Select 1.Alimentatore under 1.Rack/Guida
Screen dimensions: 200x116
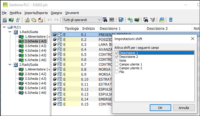click(x=37, y=37)
